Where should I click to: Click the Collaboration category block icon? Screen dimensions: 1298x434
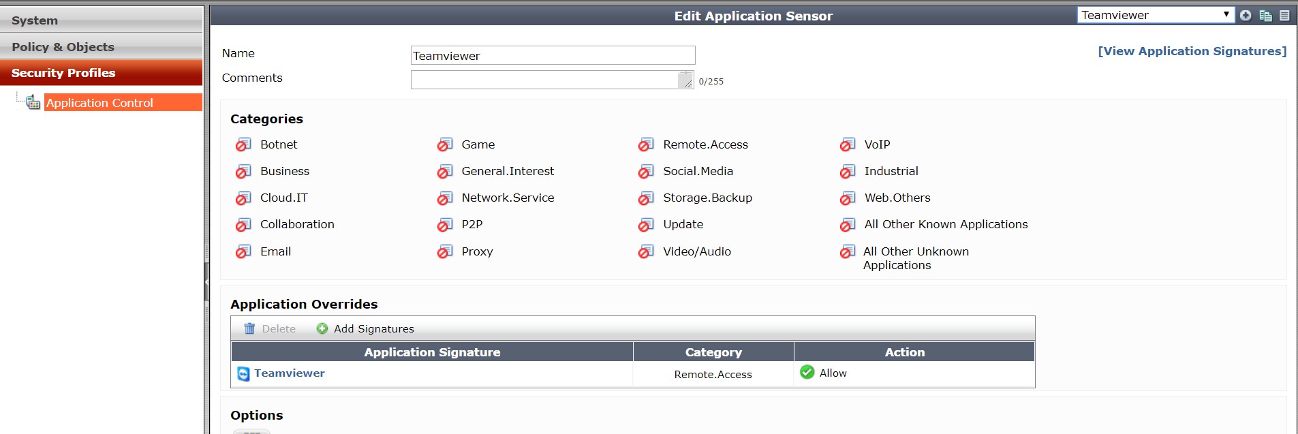pos(243,225)
